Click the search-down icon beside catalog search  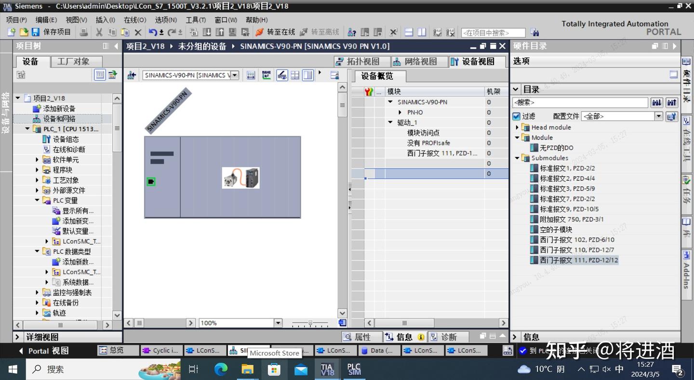[656, 103]
